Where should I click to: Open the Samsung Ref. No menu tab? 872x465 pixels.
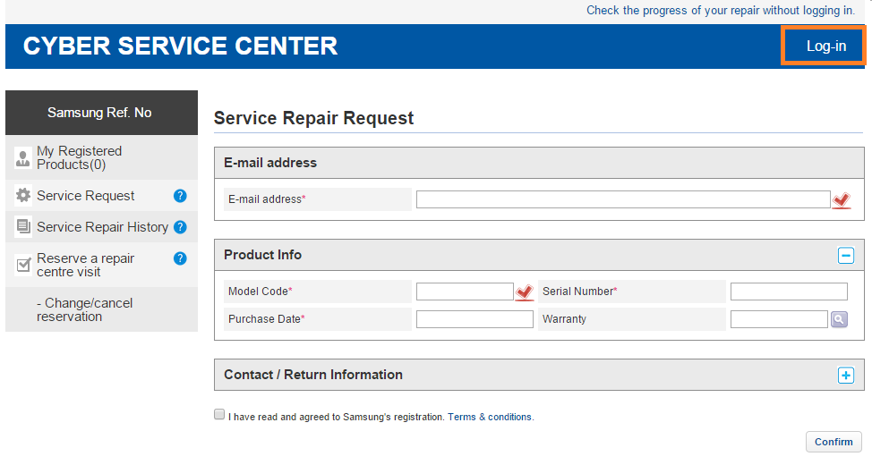pyautogui.click(x=101, y=113)
